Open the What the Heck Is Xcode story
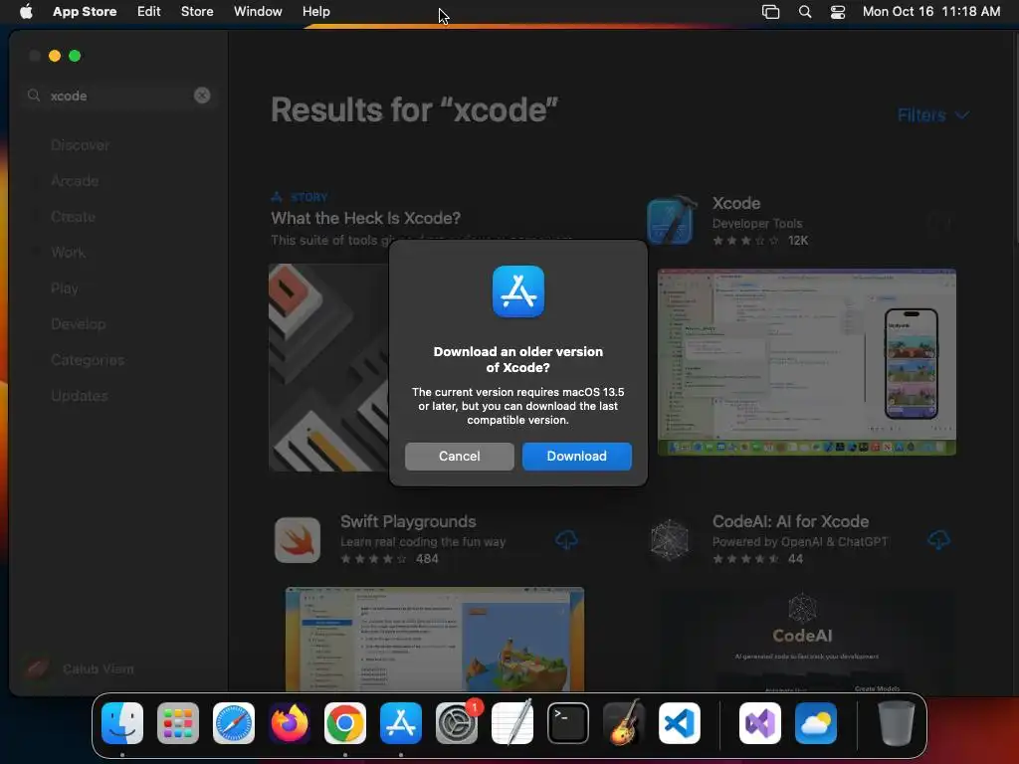The image size is (1019, 764). coord(366,218)
